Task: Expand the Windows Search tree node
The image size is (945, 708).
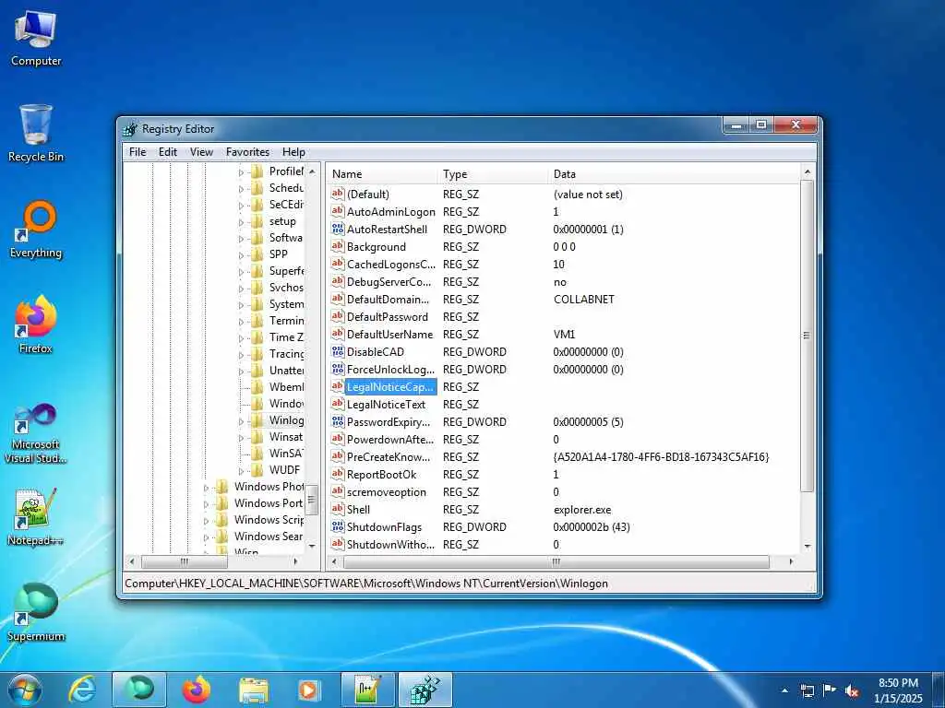Action: 206,537
